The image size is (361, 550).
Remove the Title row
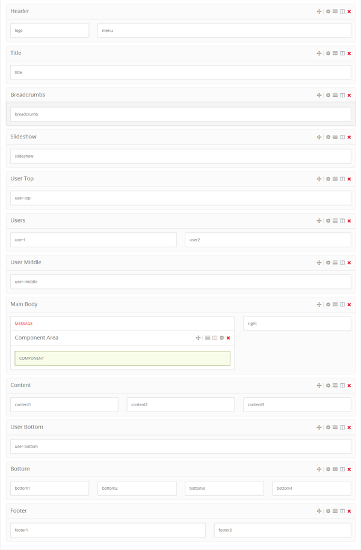(x=349, y=54)
